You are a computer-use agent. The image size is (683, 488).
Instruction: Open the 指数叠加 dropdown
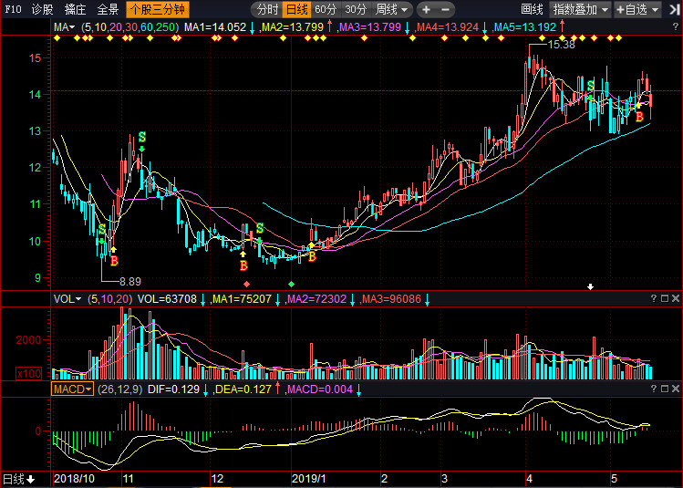click(x=581, y=9)
